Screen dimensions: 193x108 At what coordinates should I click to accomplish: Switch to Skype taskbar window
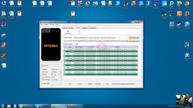click(43, 106)
